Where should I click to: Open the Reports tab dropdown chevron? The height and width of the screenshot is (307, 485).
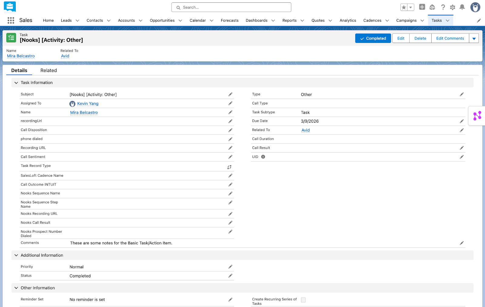coord(302,21)
